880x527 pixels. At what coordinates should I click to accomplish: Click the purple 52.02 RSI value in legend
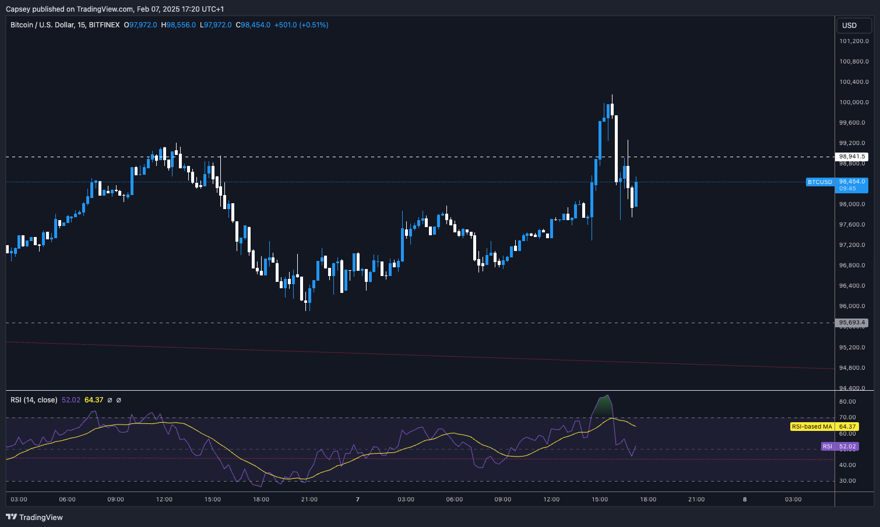[x=71, y=400]
